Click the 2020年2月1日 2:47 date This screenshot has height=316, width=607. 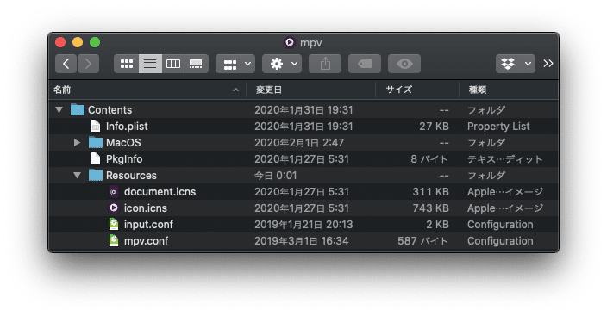point(299,143)
